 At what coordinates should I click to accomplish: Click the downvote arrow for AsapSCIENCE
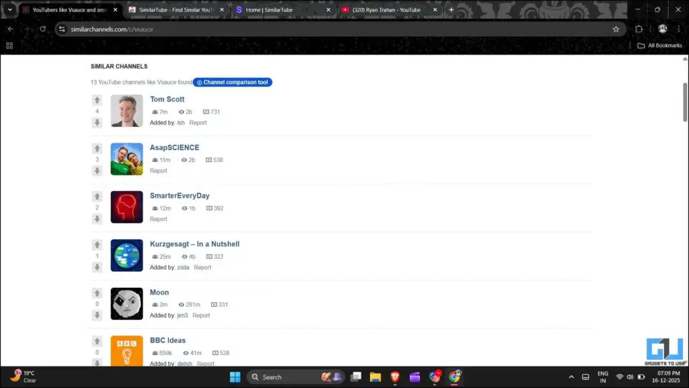point(97,170)
